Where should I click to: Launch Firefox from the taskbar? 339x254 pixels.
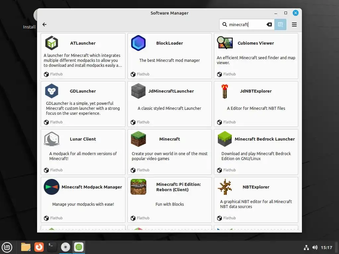39,247
